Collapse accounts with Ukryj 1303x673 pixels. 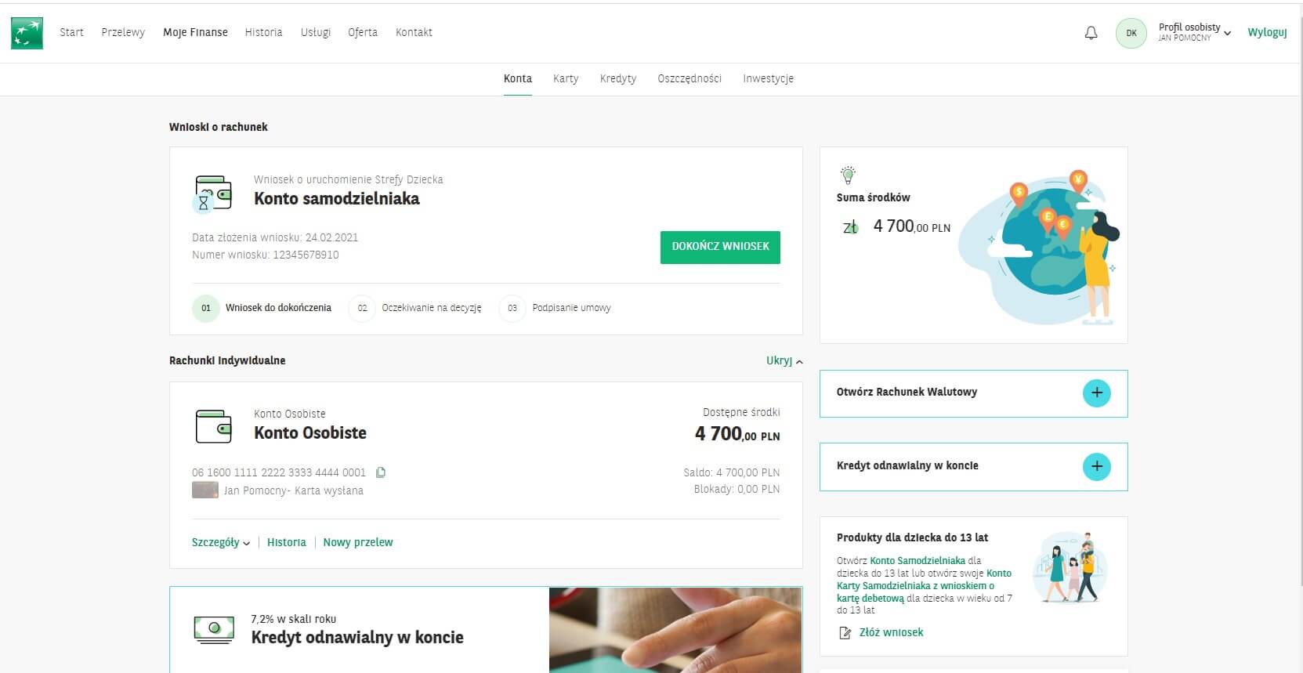pyautogui.click(x=784, y=360)
